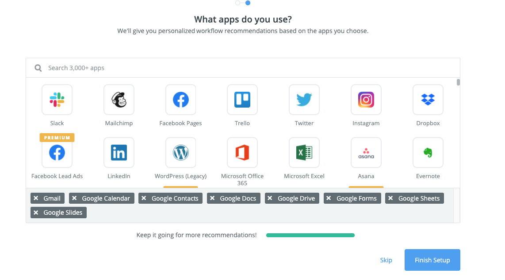Select the WordPress (Legacy) icon

click(181, 153)
